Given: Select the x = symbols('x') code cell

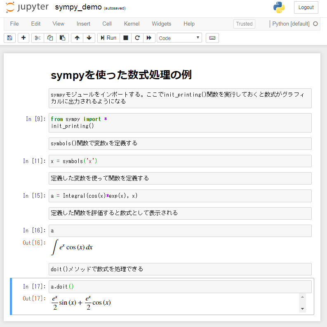Looking at the screenshot, I should (x=180, y=161).
